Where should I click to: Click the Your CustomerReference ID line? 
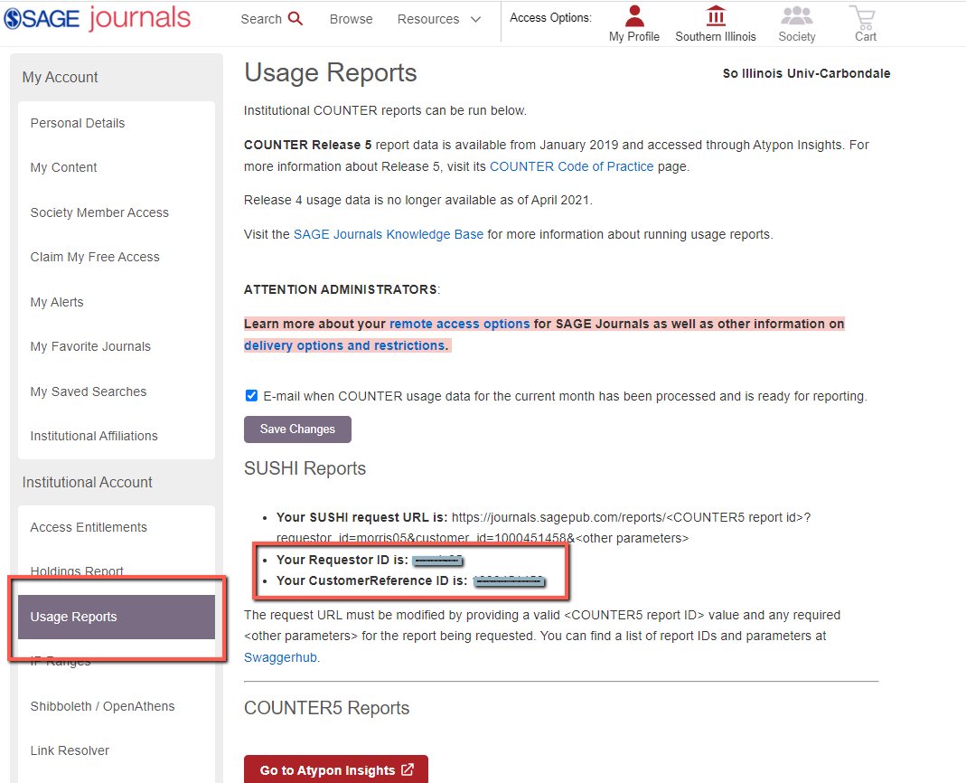(411, 580)
